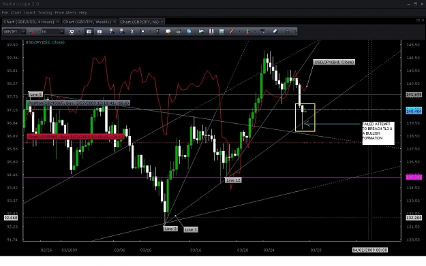Open the File menu
Image resolution: width=426 pixels, height=266 pixels.
pos(5,13)
